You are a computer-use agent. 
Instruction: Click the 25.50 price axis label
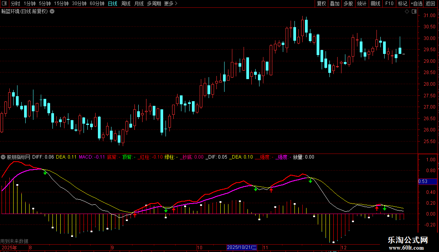429,142
